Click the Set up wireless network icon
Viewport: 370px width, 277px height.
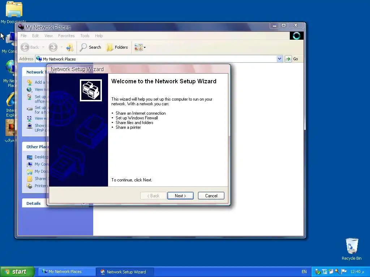(x=30, y=109)
